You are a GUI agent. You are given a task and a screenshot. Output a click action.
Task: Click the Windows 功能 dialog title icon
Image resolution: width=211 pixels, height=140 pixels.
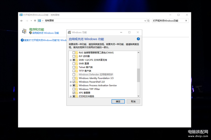point(69,32)
